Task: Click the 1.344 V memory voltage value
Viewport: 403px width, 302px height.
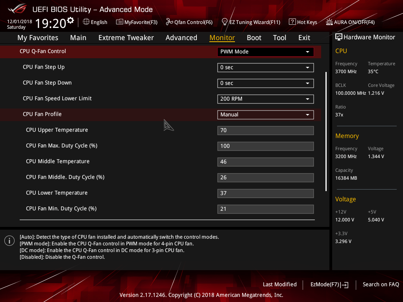Action: click(376, 157)
